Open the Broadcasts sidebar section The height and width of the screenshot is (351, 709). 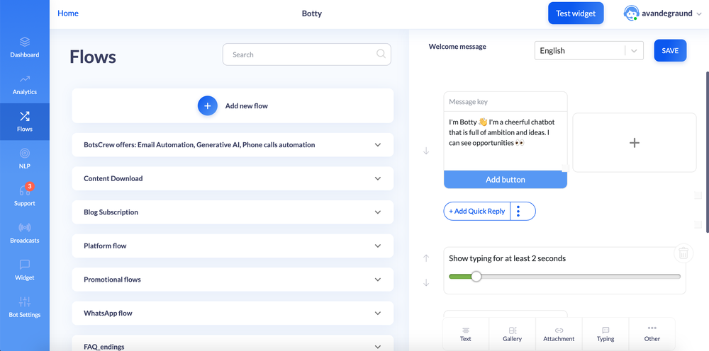[24, 234]
